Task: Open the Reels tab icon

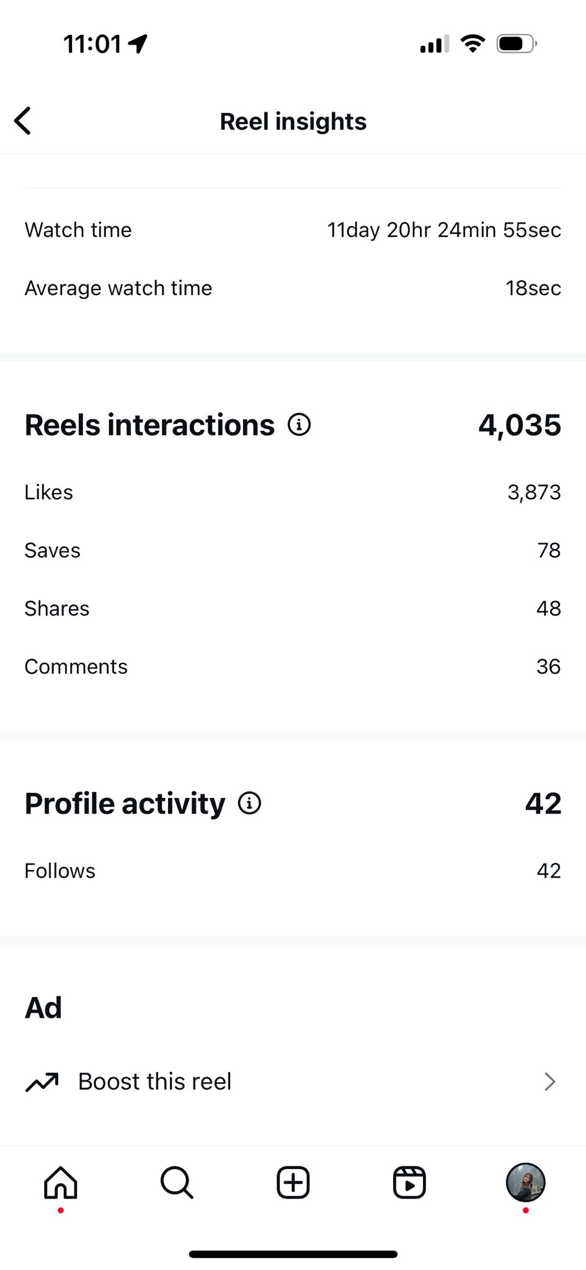Action: (409, 1183)
